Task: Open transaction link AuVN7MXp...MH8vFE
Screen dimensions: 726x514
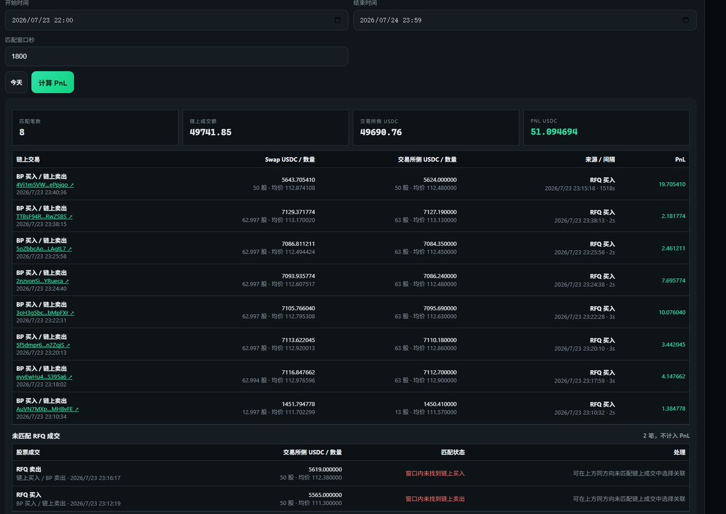Action: coord(47,409)
